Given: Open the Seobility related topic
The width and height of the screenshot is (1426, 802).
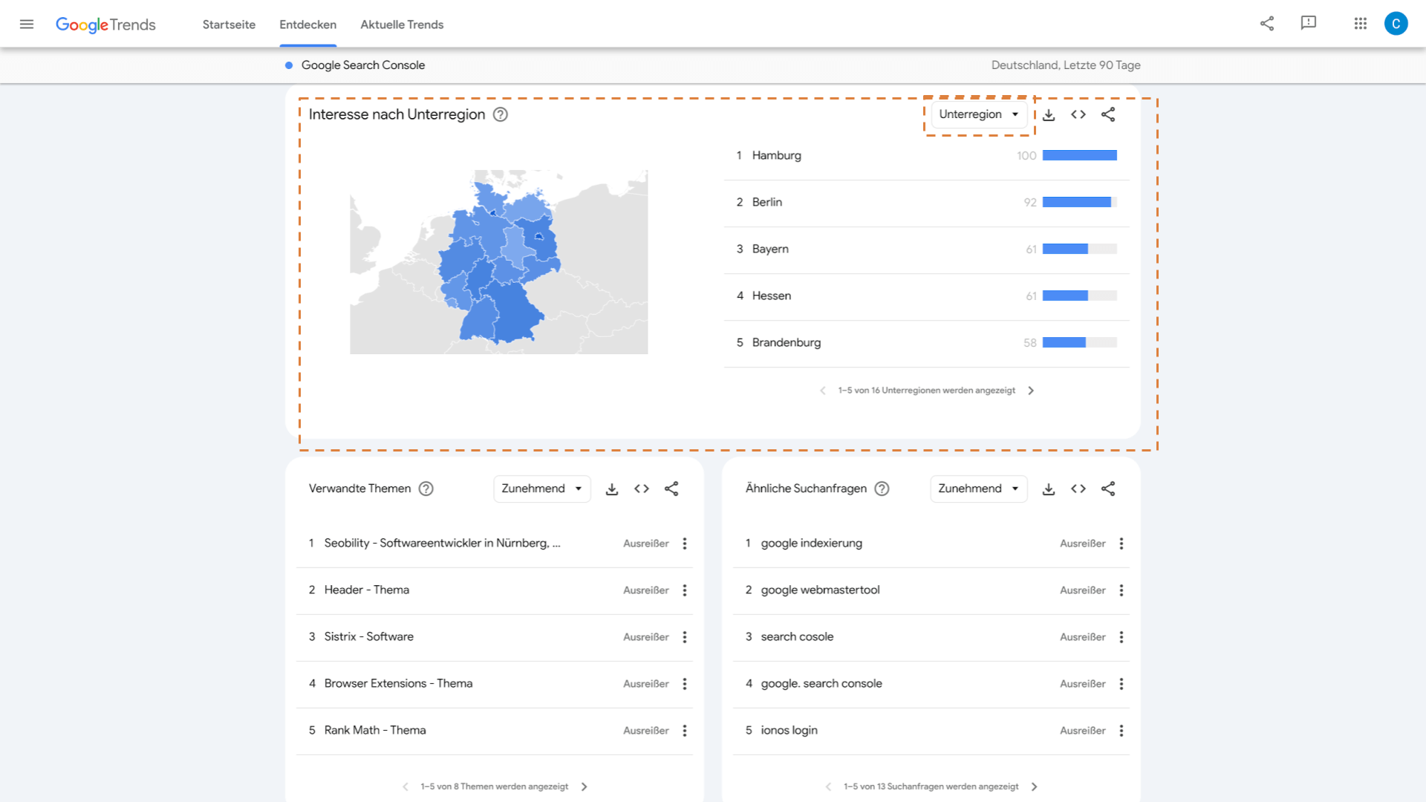Looking at the screenshot, I should pos(442,544).
